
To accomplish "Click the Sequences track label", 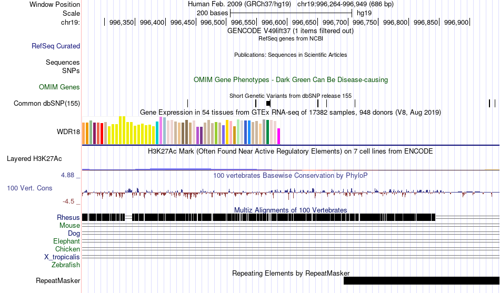I will click(63, 62).
